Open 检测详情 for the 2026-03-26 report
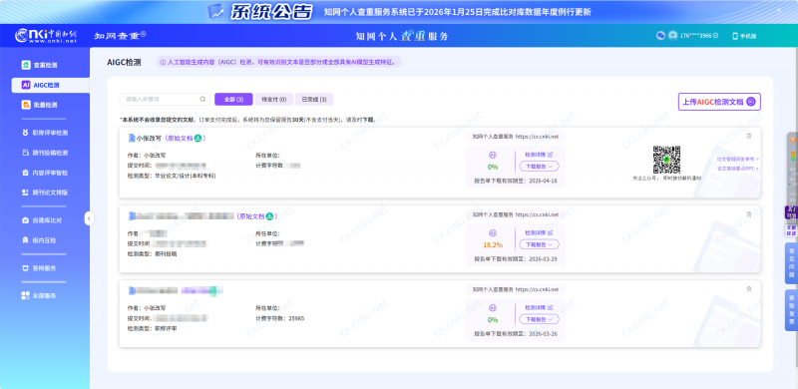Screen dimensions: 798x389 click(x=539, y=307)
